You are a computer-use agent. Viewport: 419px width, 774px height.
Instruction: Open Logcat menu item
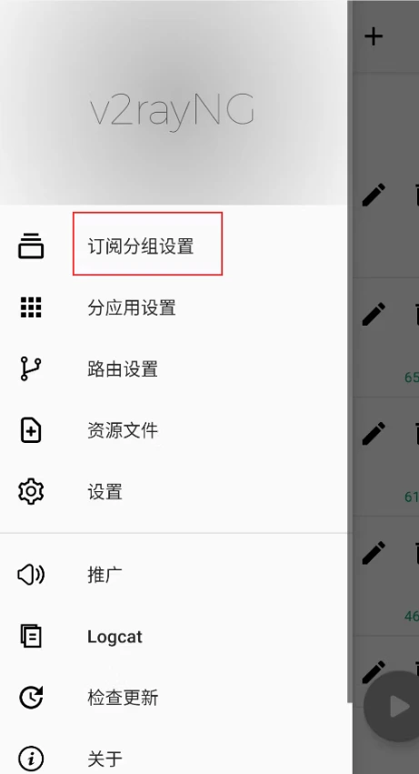[115, 637]
